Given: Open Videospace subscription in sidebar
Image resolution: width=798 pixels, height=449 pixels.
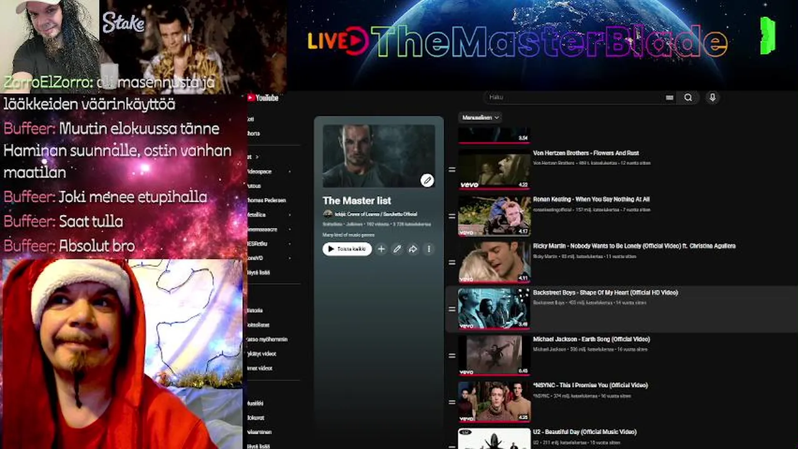Looking at the screenshot, I should coord(260,171).
